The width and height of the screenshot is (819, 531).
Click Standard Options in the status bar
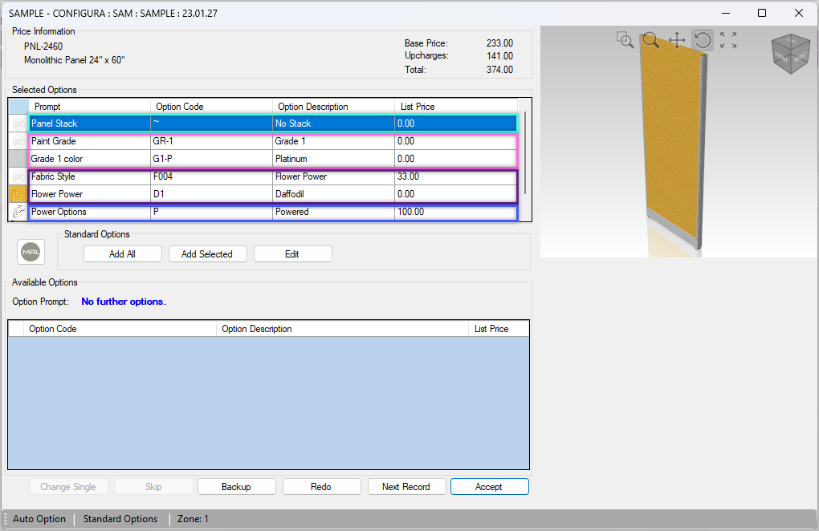click(120, 519)
